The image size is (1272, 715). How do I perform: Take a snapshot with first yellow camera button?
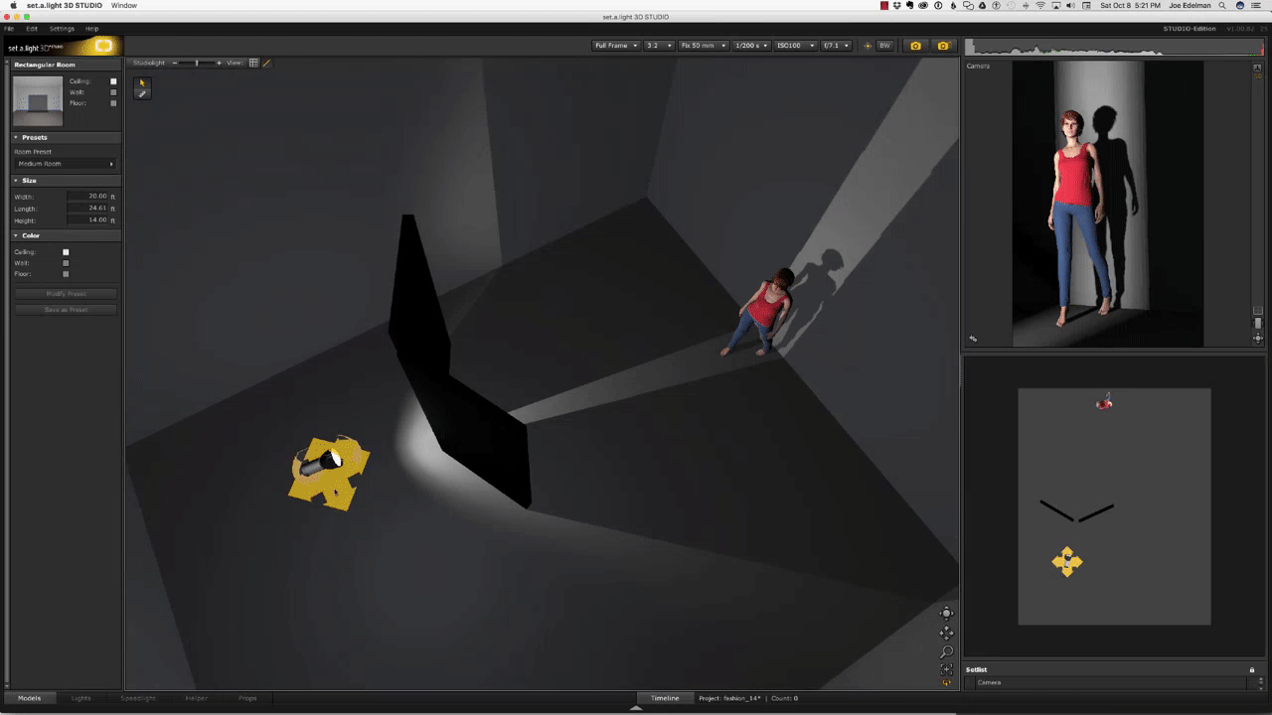click(915, 46)
